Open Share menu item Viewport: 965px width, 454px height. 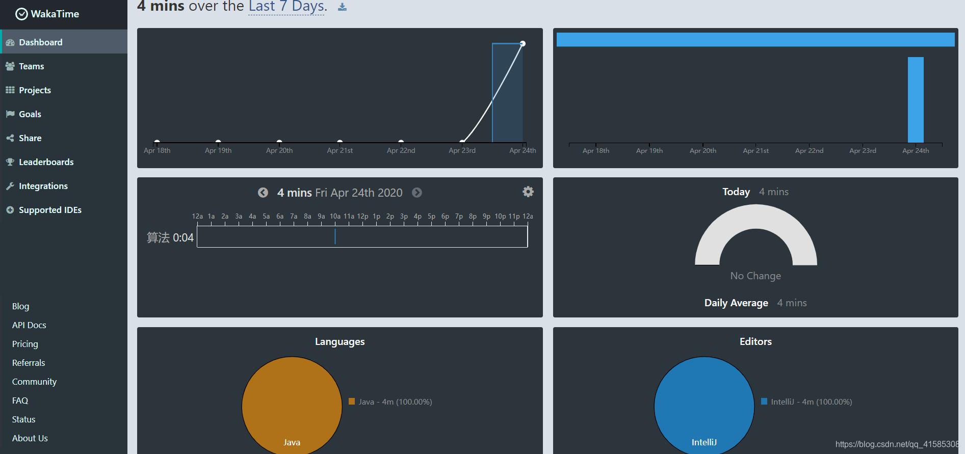tap(64, 138)
